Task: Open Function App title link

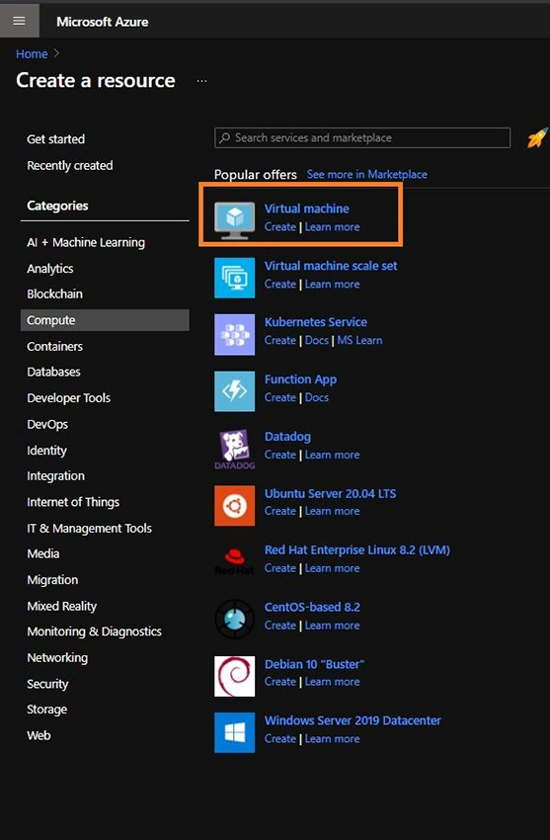Action: pos(300,379)
